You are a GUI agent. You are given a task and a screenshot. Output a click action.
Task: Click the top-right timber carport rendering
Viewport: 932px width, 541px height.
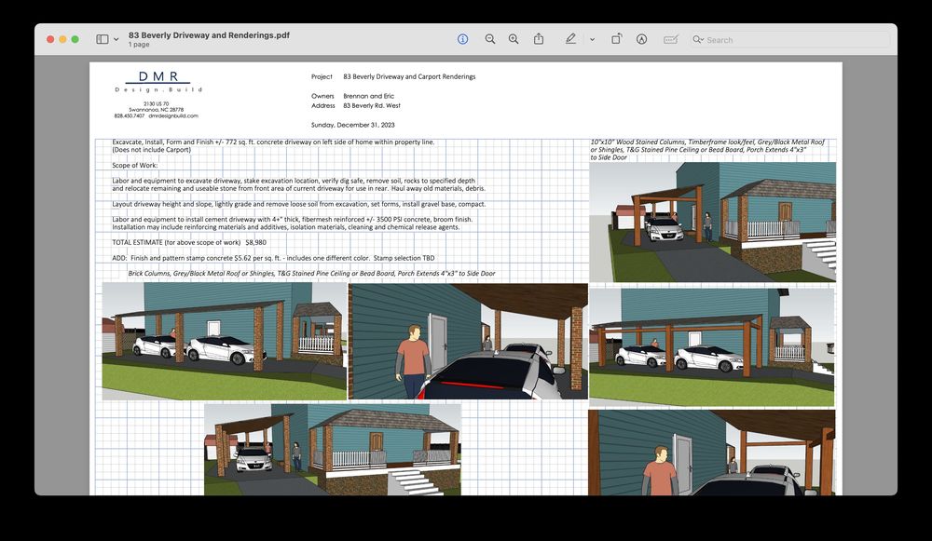[712, 222]
